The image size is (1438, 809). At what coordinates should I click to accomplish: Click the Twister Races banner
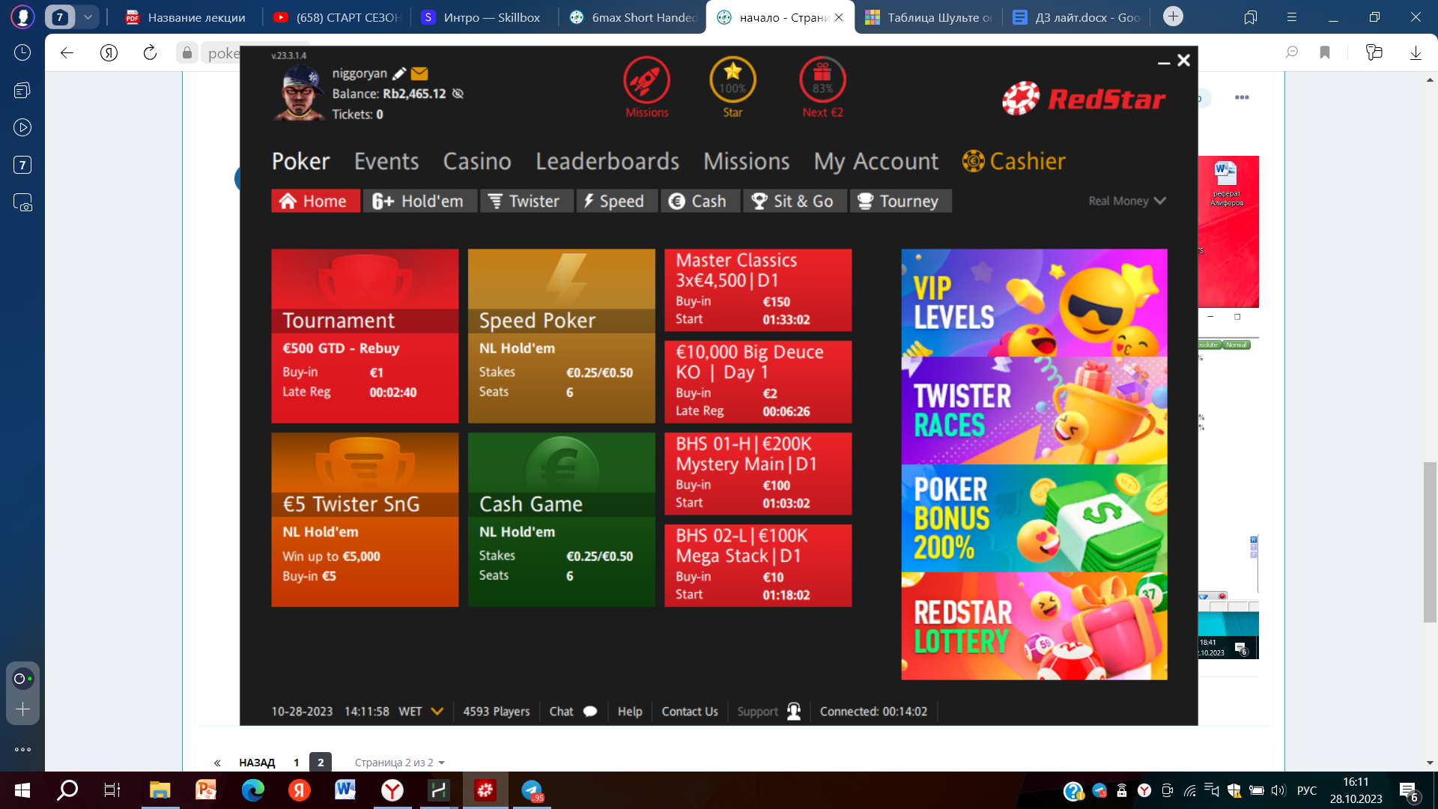1034,410
